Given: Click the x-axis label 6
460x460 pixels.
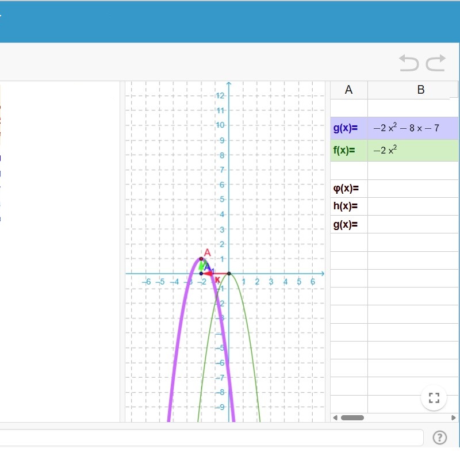Looking at the screenshot, I should click(313, 282).
